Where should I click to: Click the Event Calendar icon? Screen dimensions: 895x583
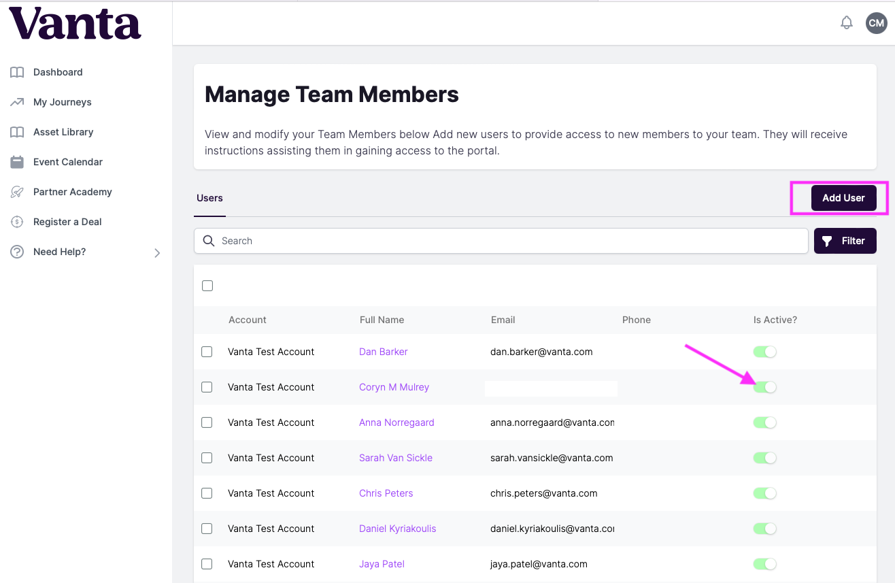point(17,162)
